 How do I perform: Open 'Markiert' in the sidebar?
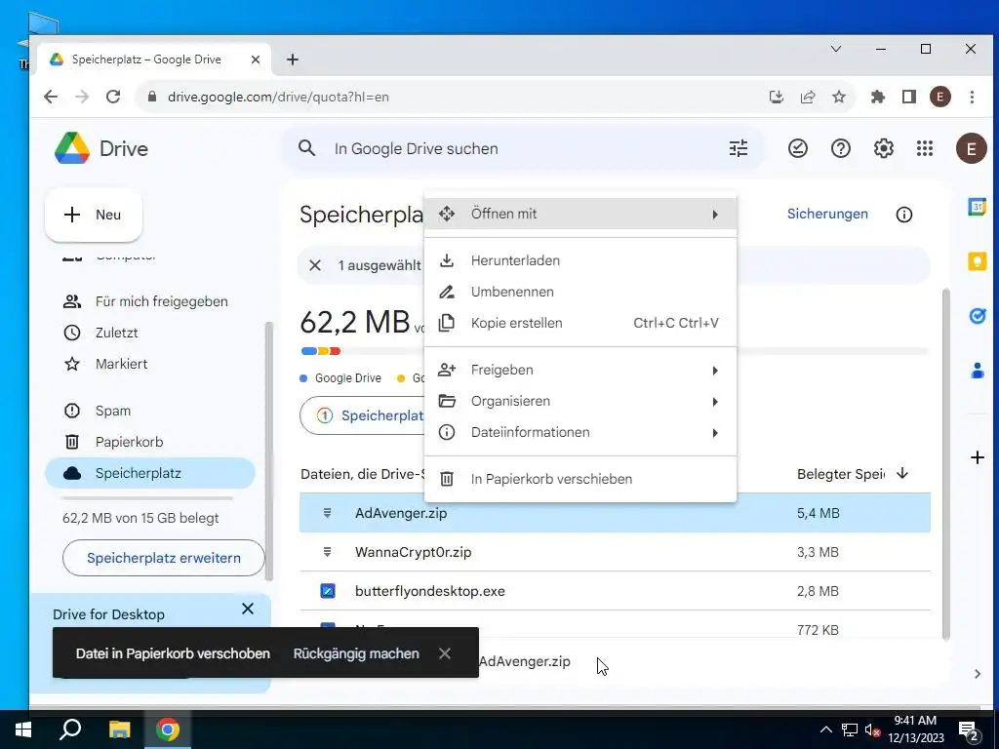pyautogui.click(x=149, y=364)
